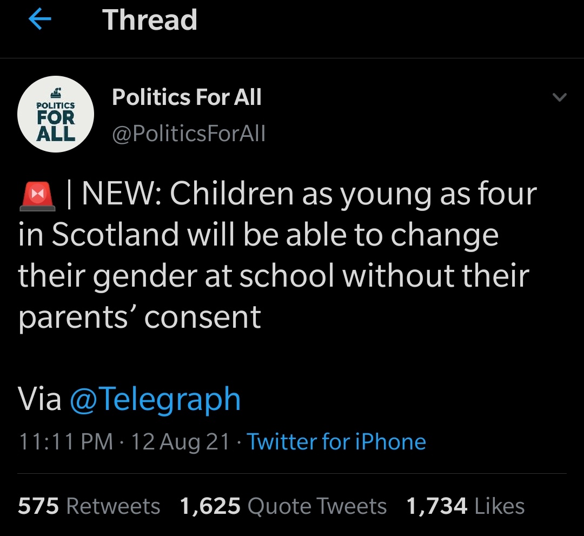Viewport: 584px width, 536px height.
Task: Click the 11:11 PM timestamp
Action: (x=66, y=442)
